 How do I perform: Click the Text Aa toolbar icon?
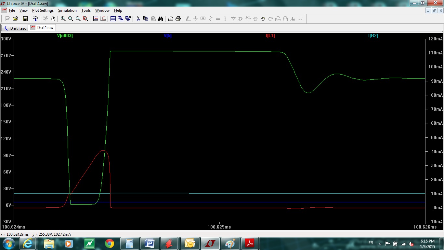point(293,19)
